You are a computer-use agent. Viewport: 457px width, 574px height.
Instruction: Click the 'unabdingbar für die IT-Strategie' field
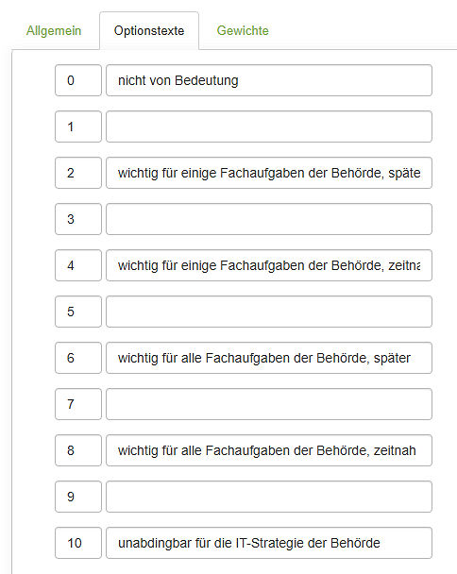269,543
